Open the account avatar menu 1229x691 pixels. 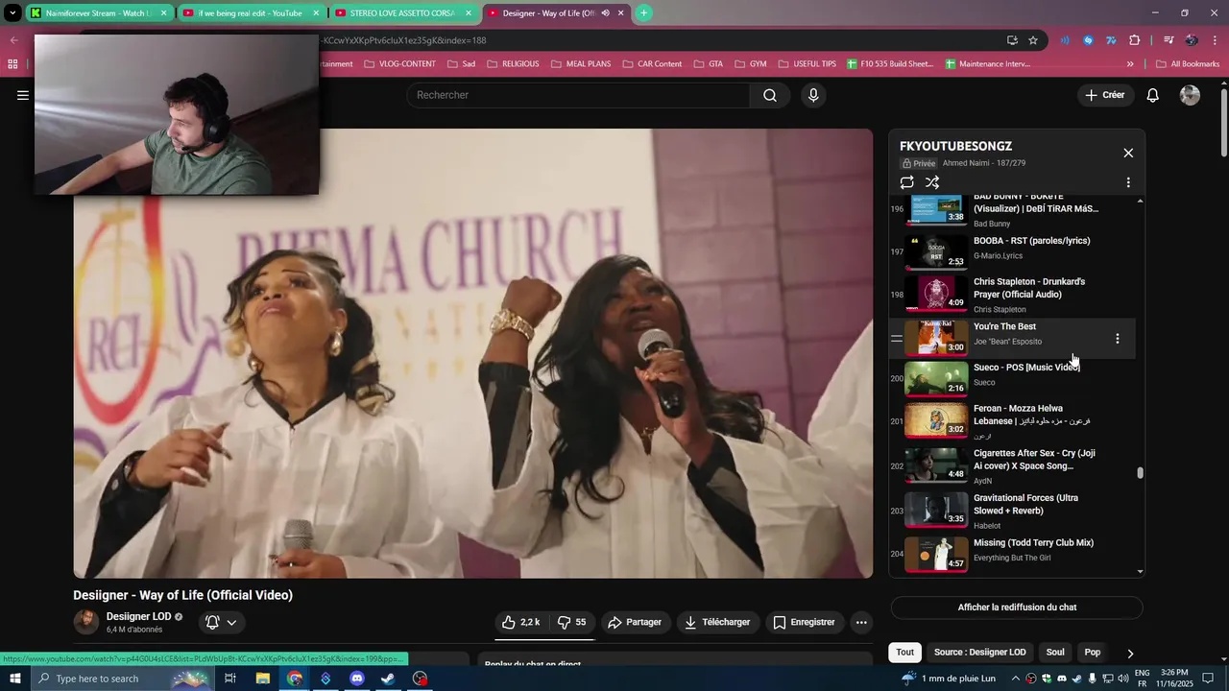[x=1190, y=95]
